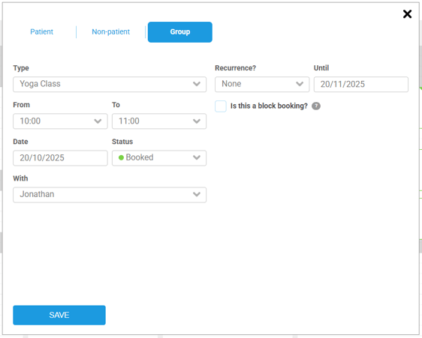Switch to the Patient tab

[x=42, y=32]
